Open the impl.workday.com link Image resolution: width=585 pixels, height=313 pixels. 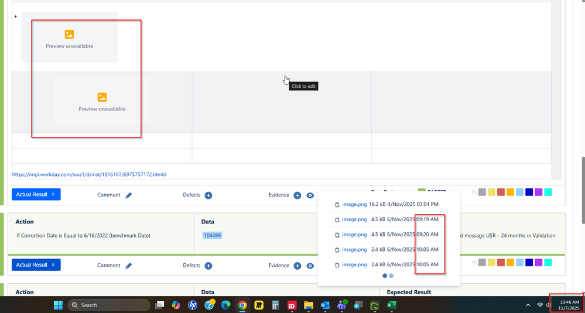point(89,174)
